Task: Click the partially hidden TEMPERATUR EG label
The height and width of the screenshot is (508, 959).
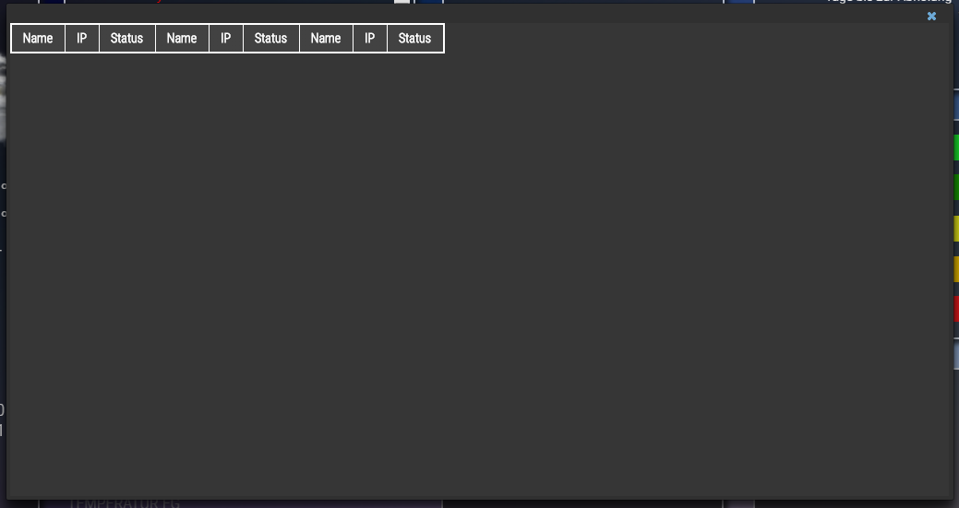Action: (x=124, y=503)
